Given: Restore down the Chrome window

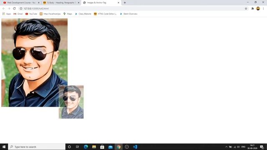Looking at the screenshot, I should tap(255, 2).
